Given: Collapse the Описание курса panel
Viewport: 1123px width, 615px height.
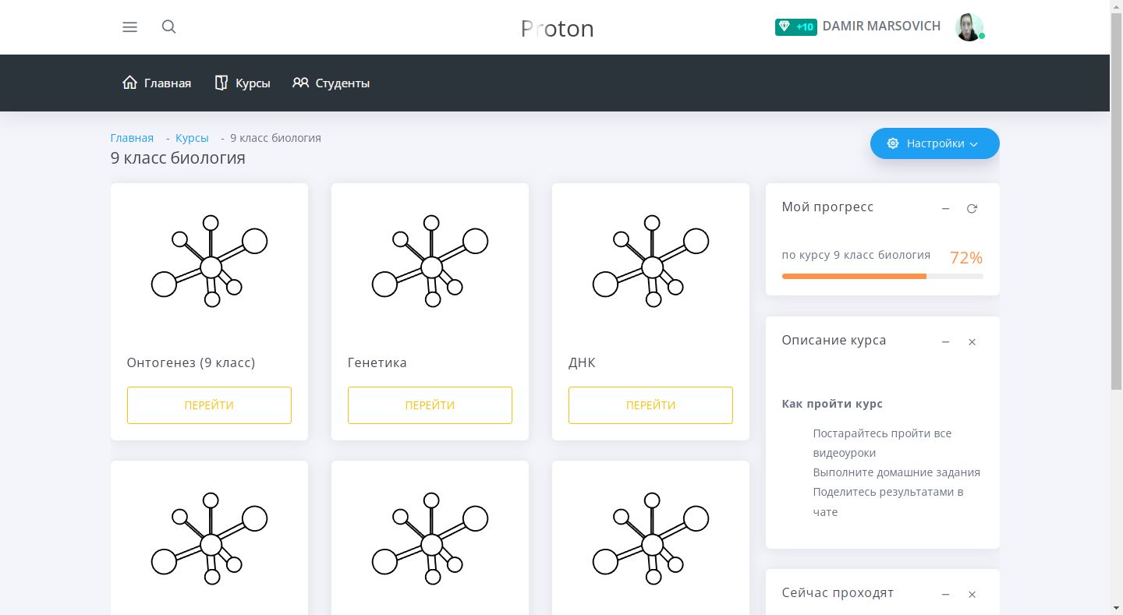Looking at the screenshot, I should point(945,342).
